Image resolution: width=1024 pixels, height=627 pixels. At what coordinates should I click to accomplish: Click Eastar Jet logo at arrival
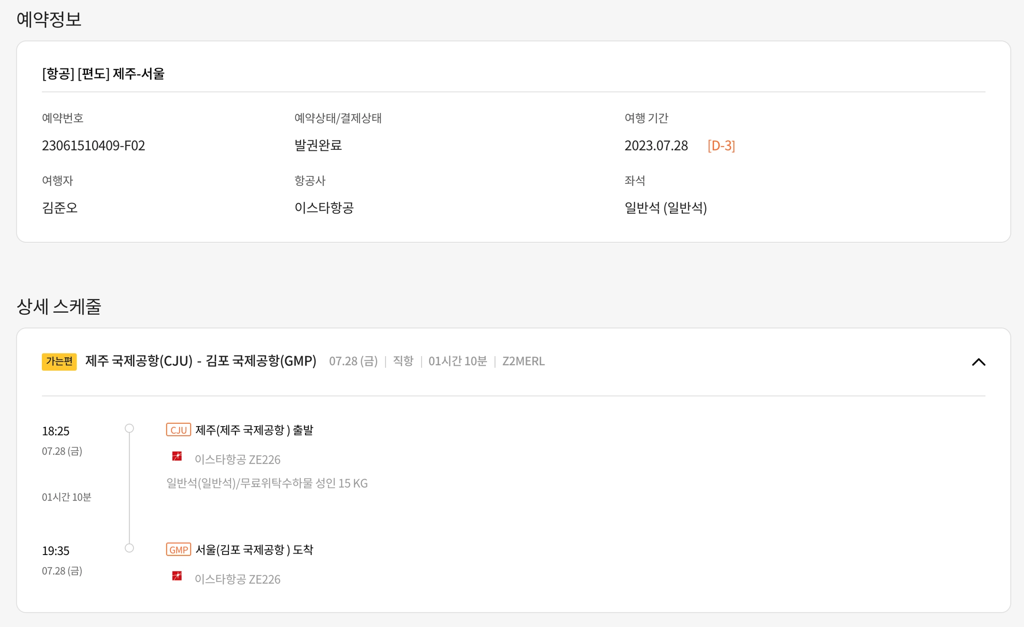[177, 576]
